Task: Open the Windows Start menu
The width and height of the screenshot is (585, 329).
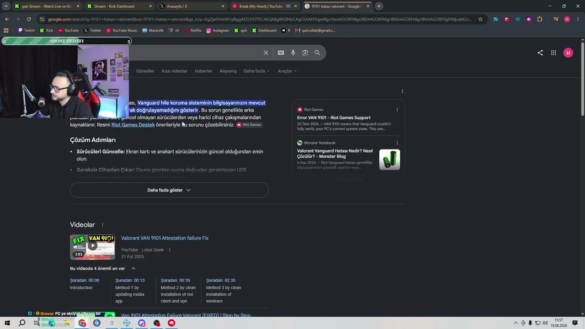Action: click(x=7, y=323)
